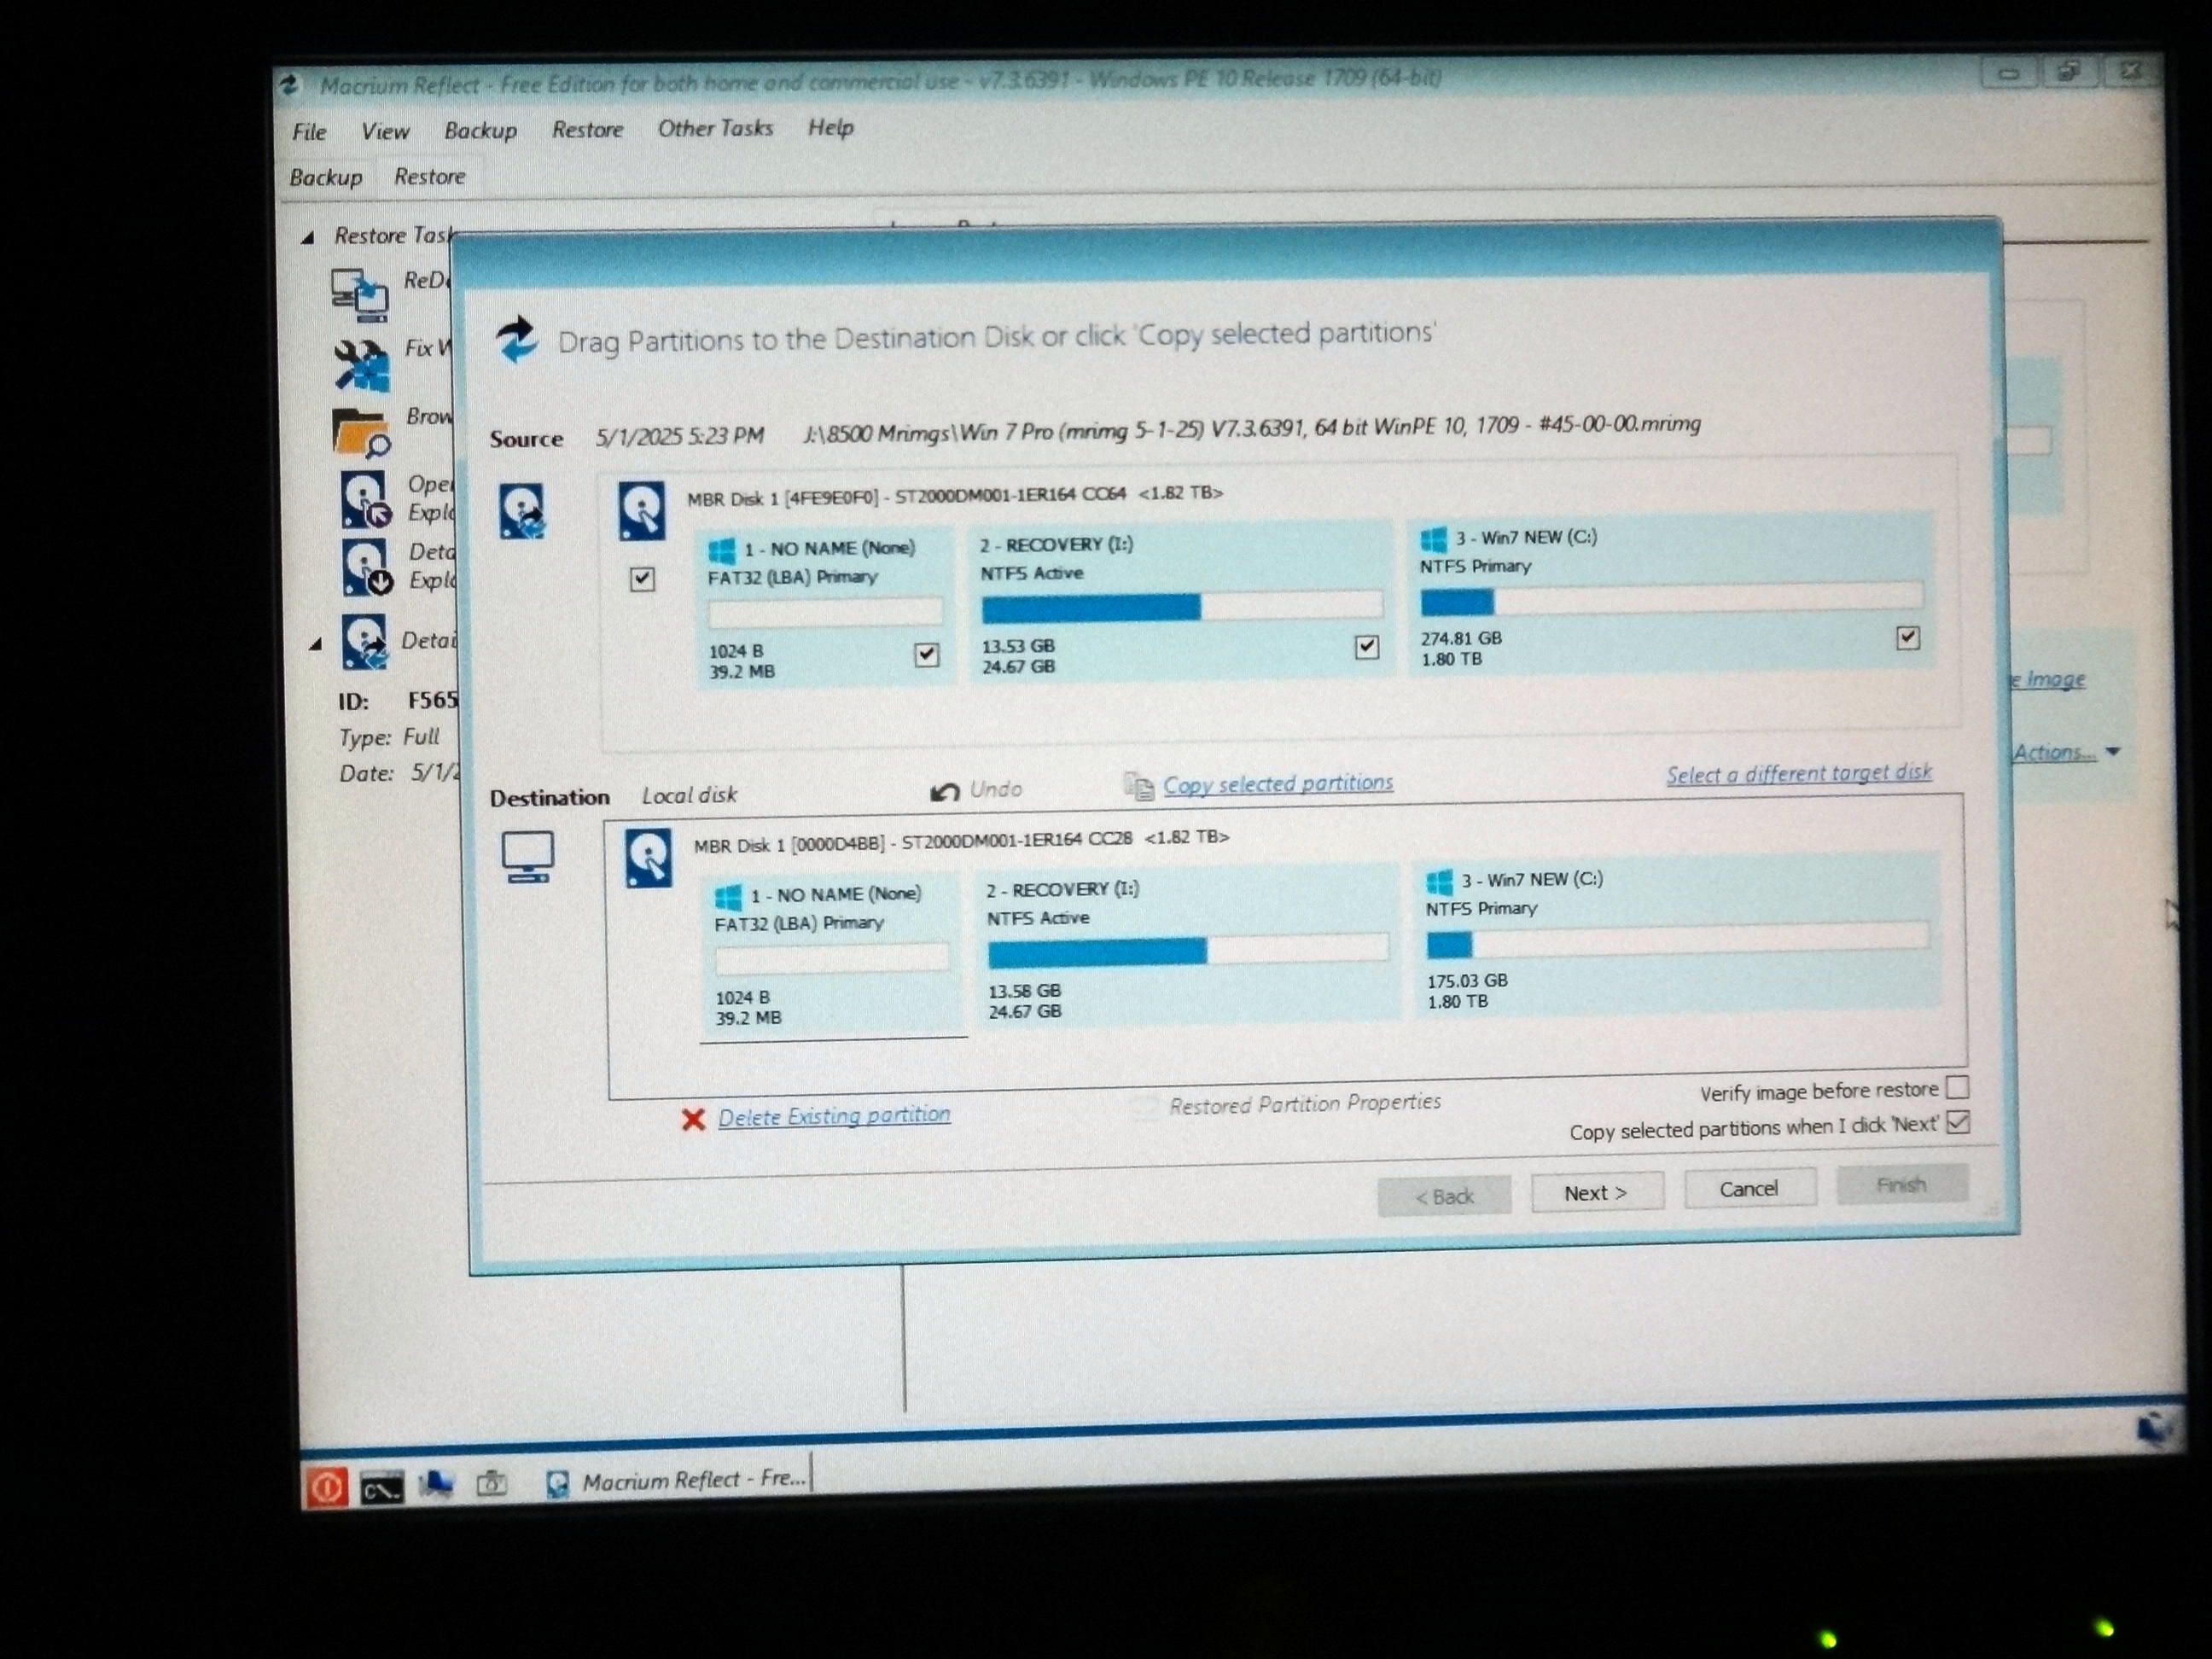Click the Windows logo on source NO NAME partition
This screenshot has width=2212, height=1659.
721,550
